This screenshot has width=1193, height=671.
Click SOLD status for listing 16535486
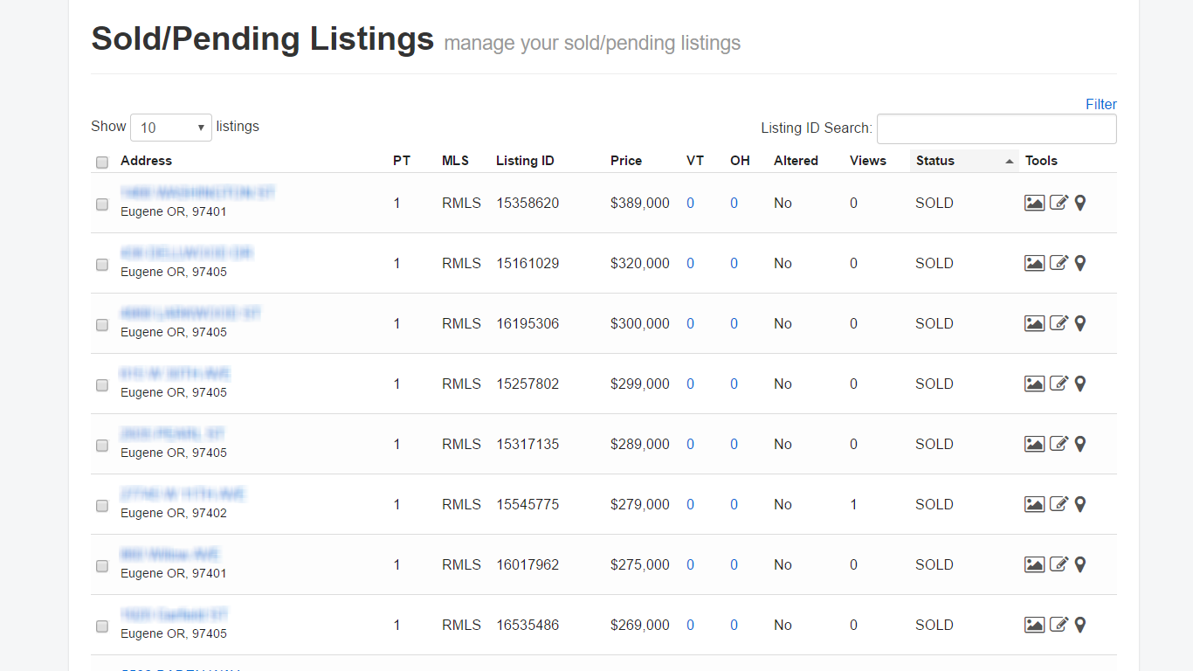click(934, 625)
